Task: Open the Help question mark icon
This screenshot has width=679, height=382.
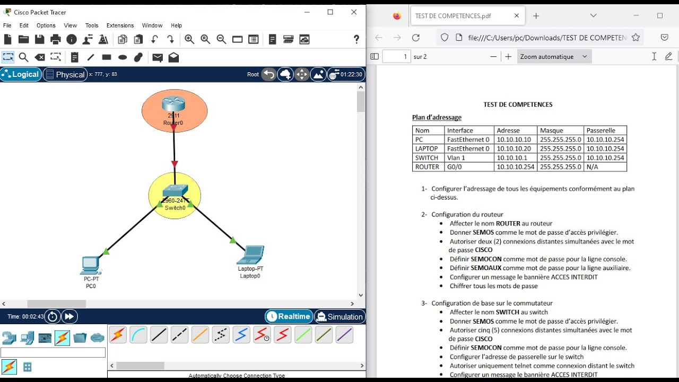Action: [356, 39]
